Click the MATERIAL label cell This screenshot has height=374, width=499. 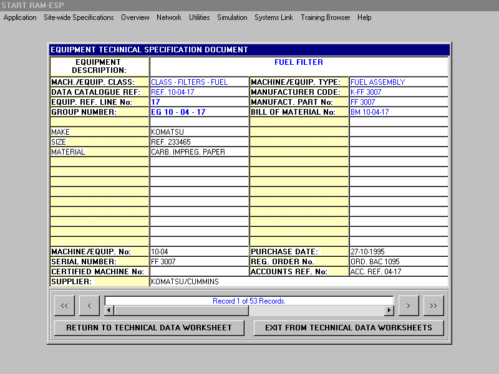(x=99, y=152)
